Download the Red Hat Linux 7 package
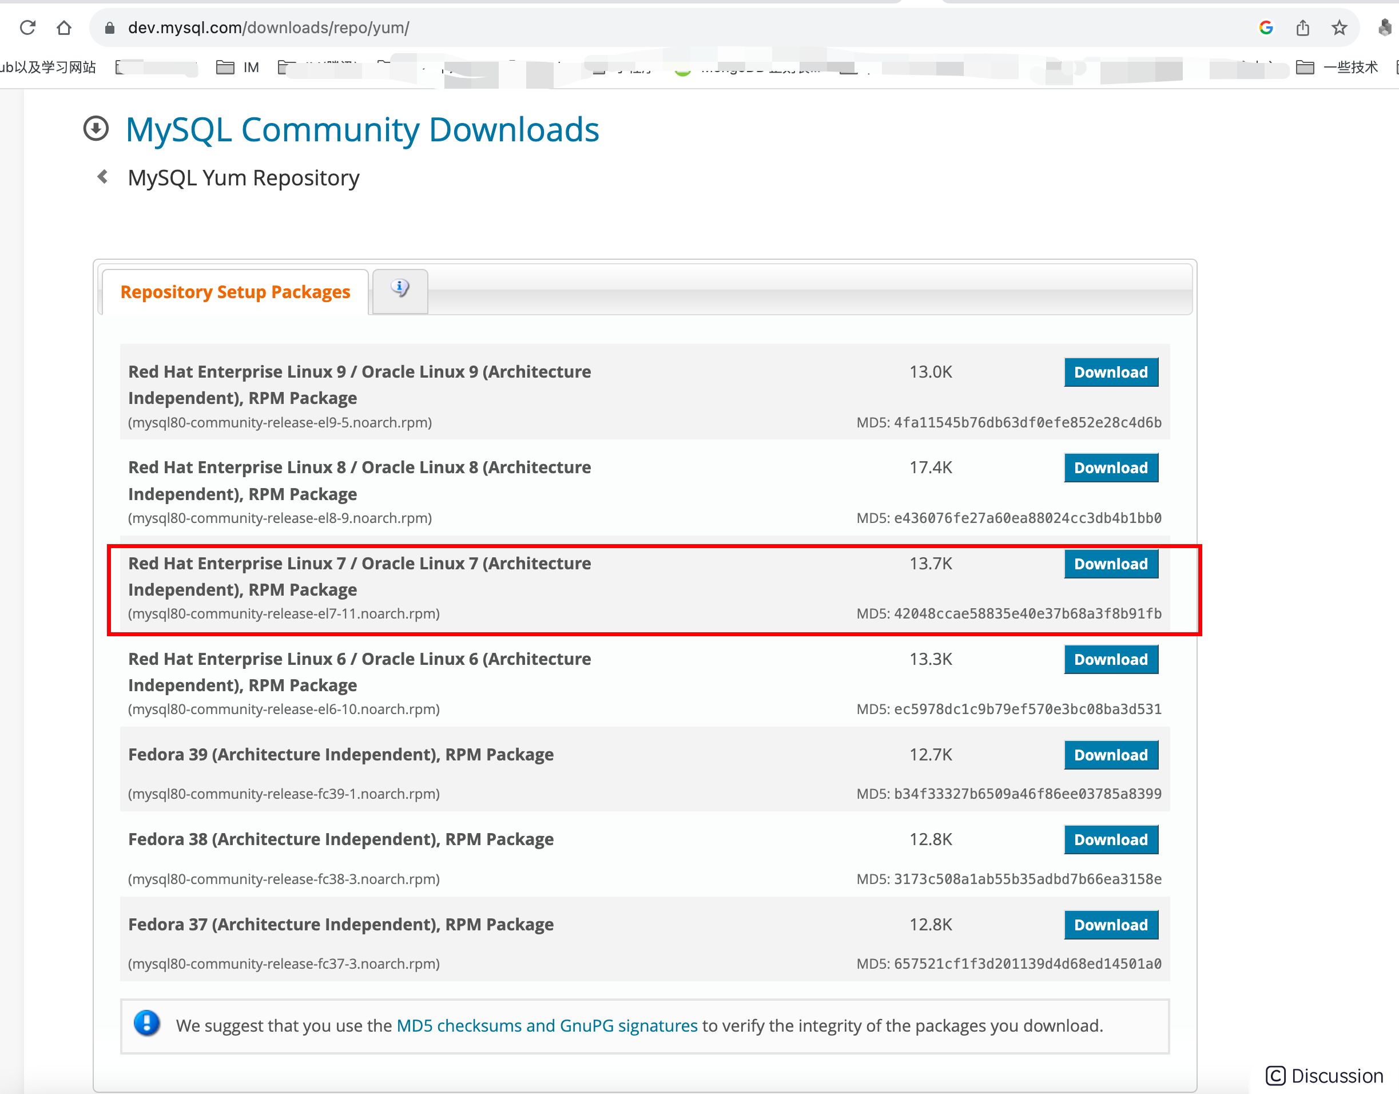The width and height of the screenshot is (1399, 1094). click(x=1111, y=564)
